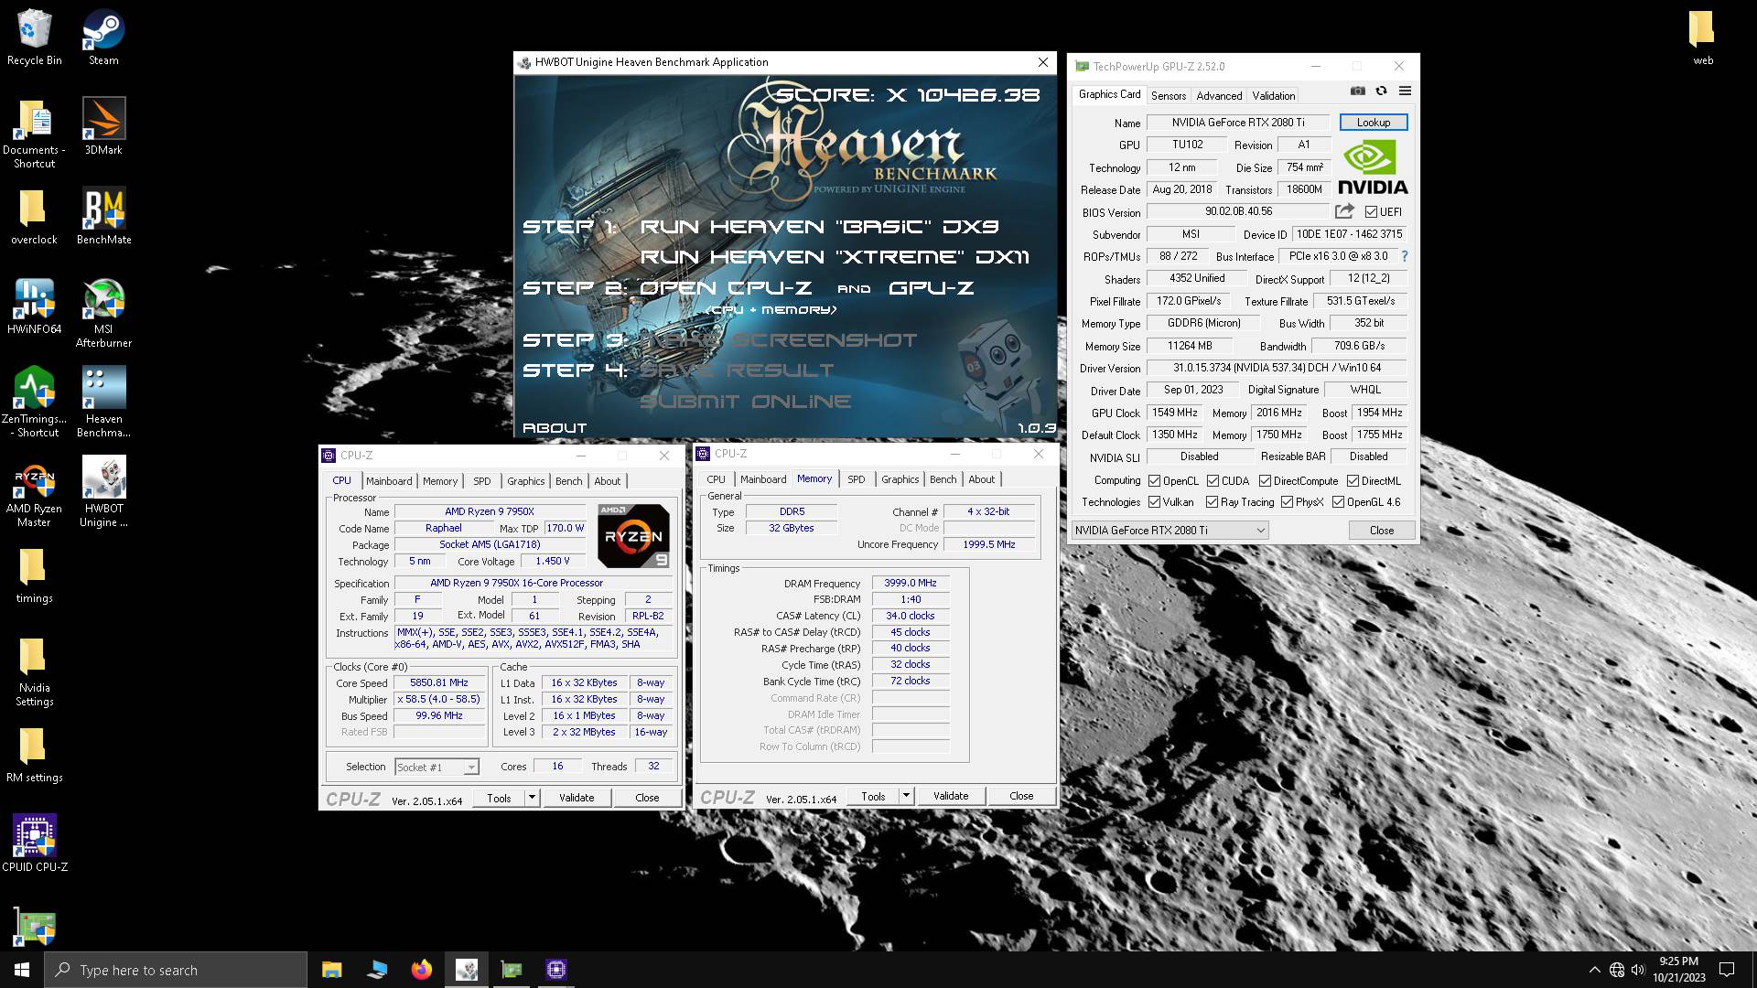
Task: Click the Close button in GPU-Z
Action: [1382, 531]
